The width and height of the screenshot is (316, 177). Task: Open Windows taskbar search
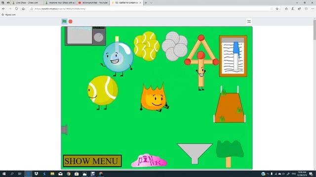pyautogui.click(x=12, y=174)
